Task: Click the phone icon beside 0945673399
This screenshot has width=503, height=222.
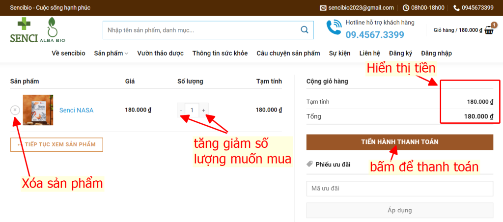Action: coord(457,8)
